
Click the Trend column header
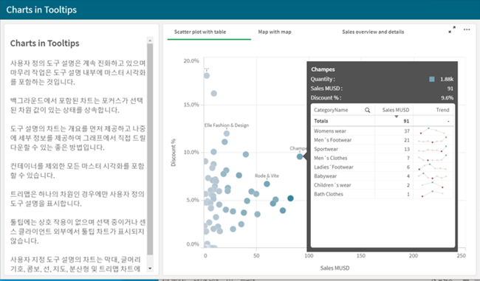(x=442, y=110)
